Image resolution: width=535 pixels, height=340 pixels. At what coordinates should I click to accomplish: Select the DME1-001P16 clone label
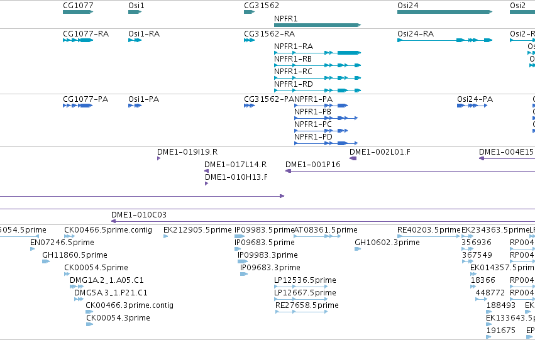(x=313, y=165)
